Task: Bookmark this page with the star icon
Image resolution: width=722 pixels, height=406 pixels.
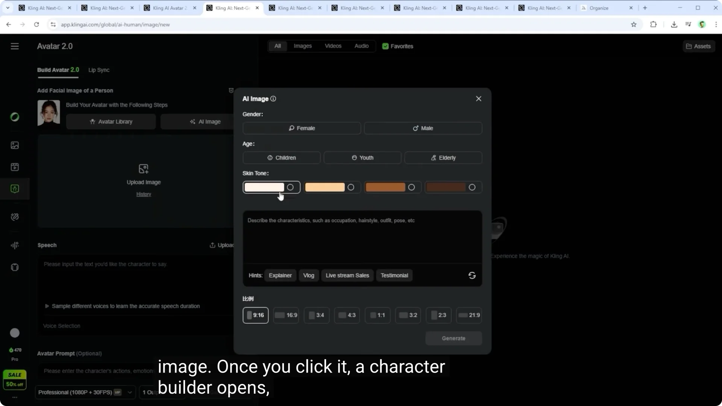Action: (634, 24)
